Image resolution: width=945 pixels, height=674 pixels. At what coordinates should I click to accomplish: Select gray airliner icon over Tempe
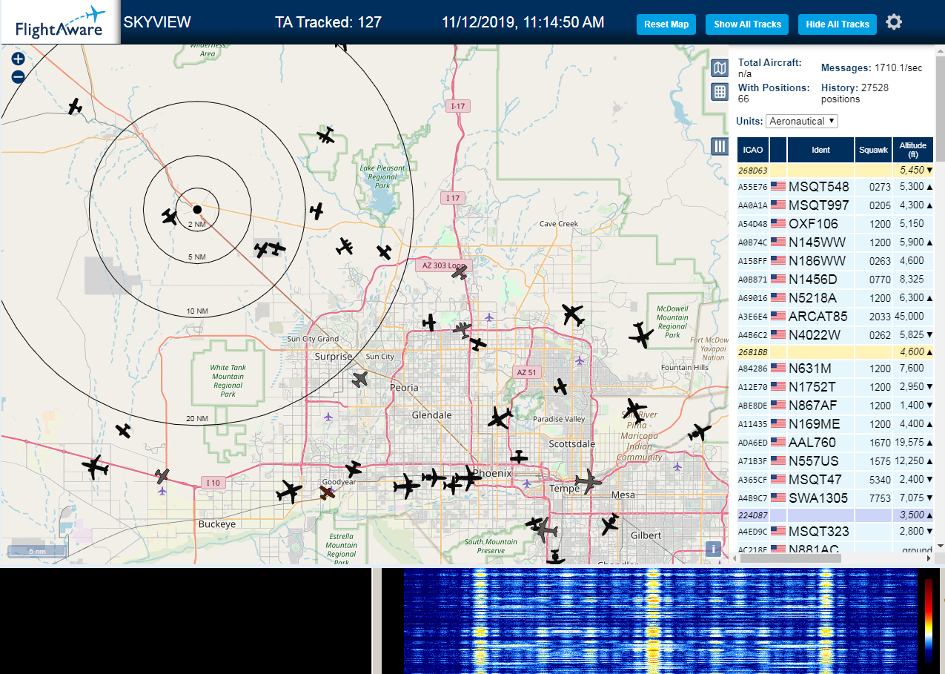click(x=588, y=481)
